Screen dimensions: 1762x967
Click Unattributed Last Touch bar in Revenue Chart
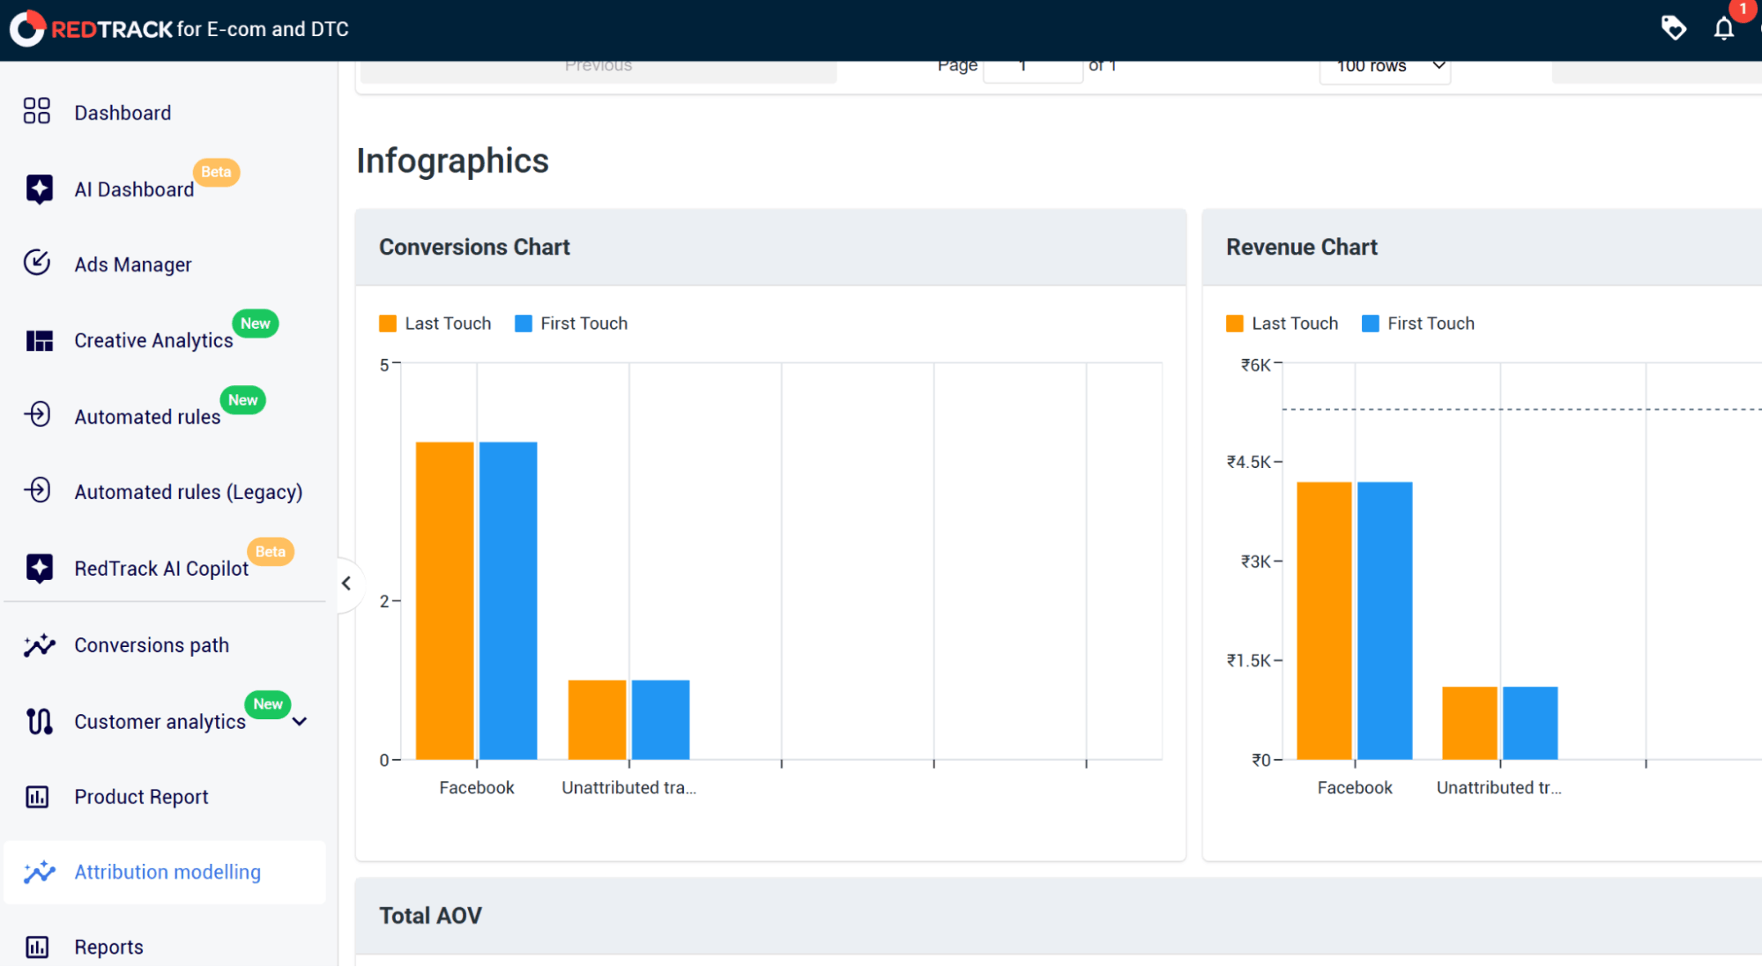coord(1469,723)
